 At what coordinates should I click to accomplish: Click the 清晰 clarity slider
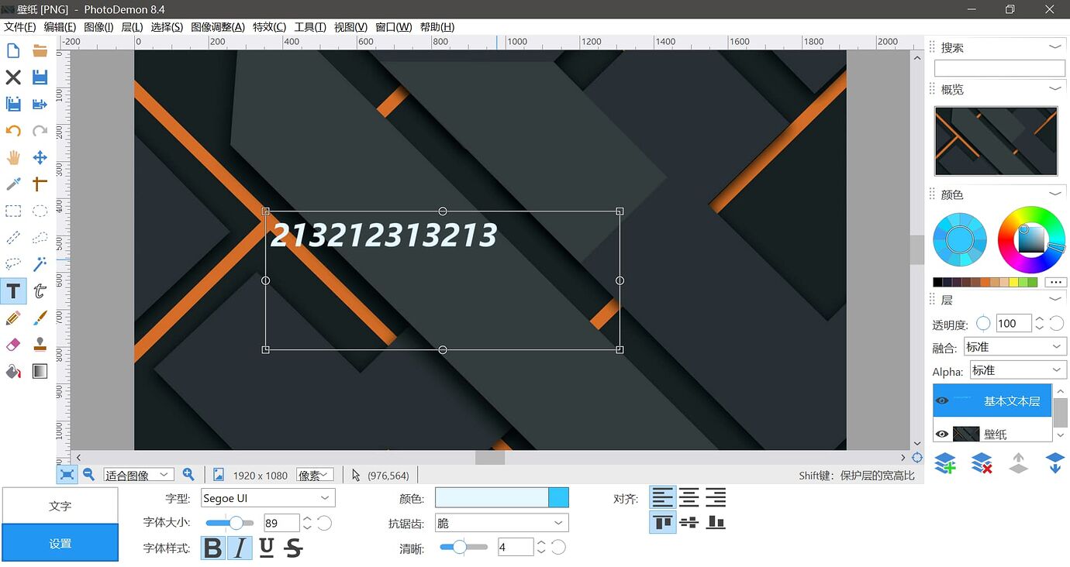pos(464,547)
